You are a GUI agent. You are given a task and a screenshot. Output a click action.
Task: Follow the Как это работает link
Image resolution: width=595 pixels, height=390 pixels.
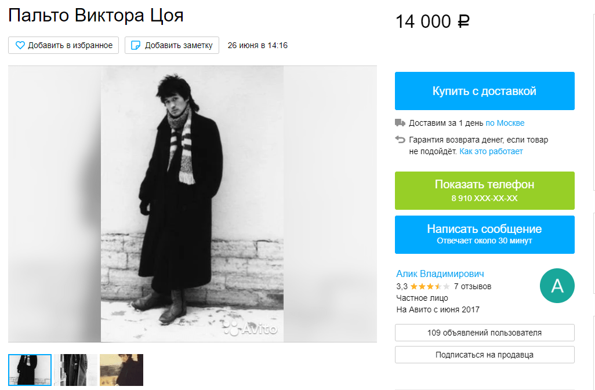tap(491, 151)
